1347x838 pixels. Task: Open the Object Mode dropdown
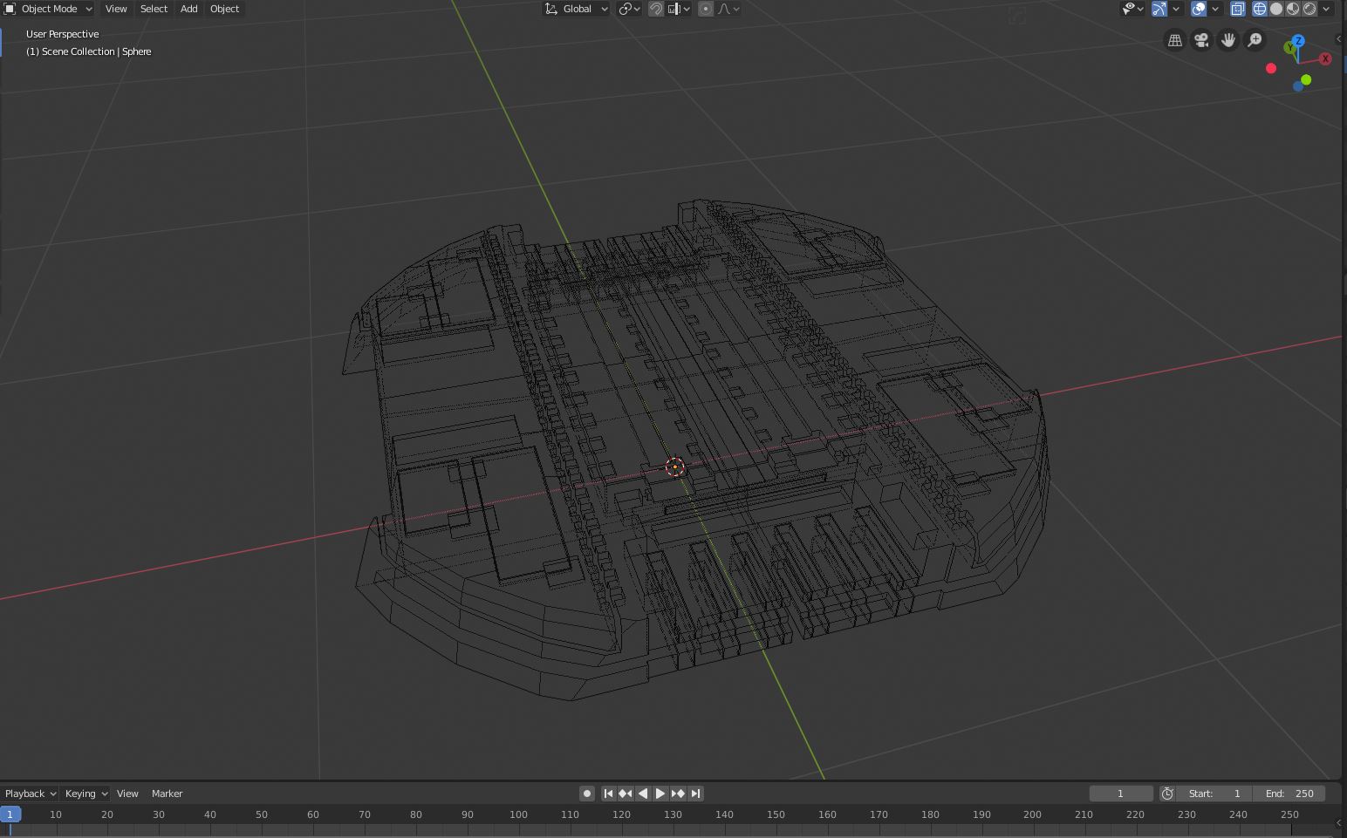pos(49,9)
